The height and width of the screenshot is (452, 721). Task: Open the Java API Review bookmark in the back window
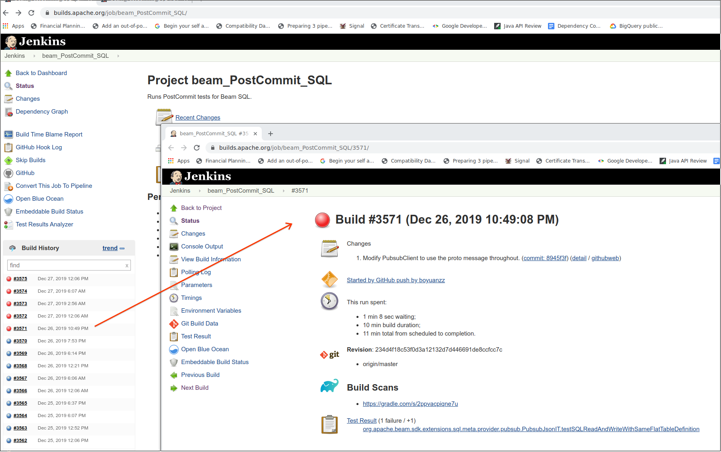click(518, 26)
